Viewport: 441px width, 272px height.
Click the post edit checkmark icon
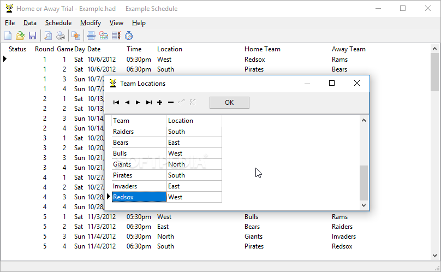click(181, 103)
